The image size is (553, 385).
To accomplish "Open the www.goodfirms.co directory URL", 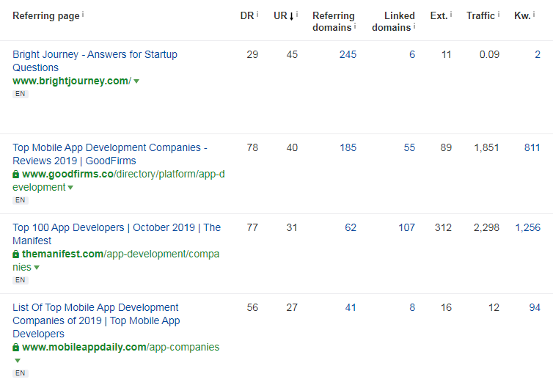I will tap(119, 180).
